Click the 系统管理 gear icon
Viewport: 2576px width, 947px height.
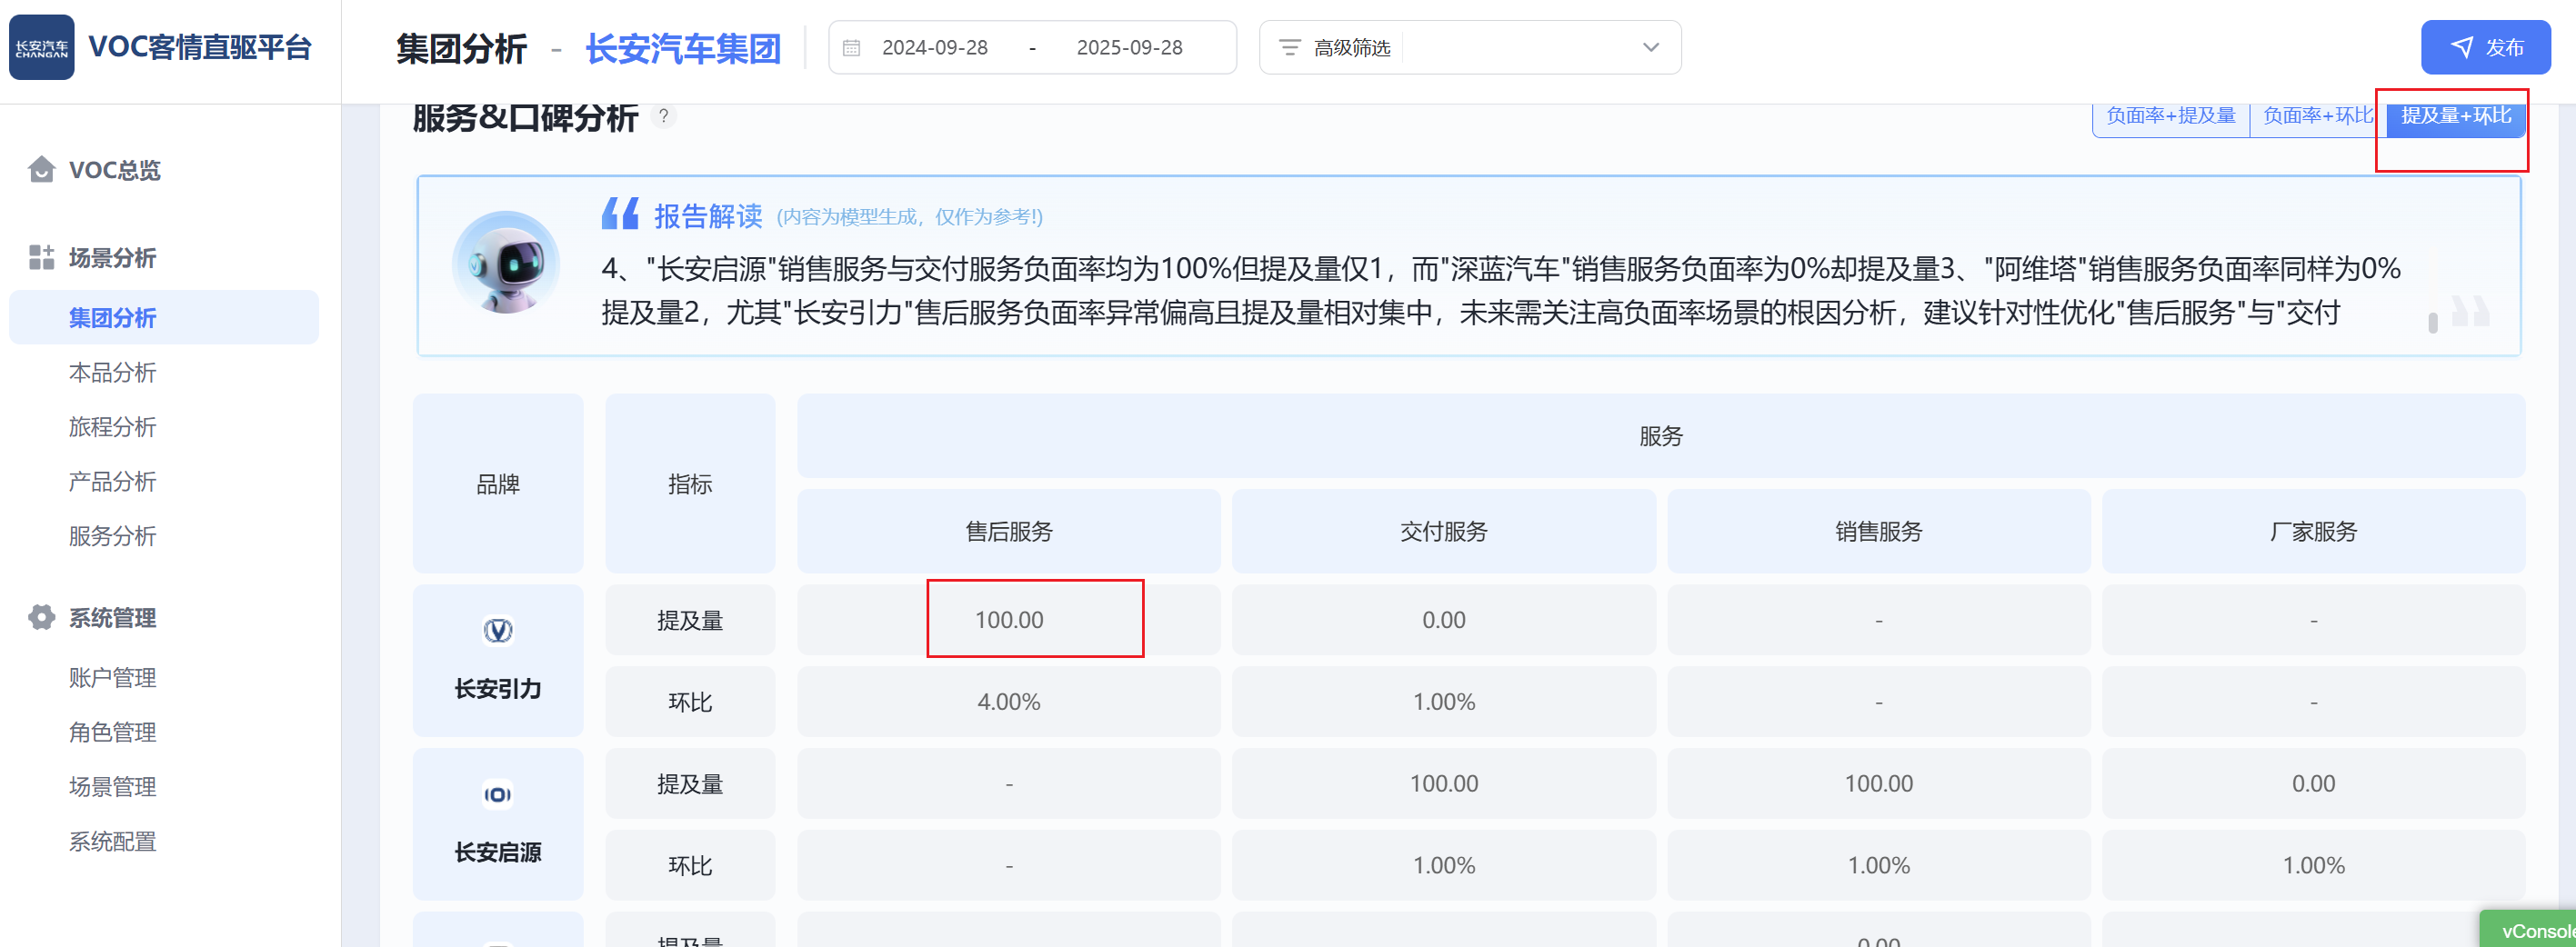[x=41, y=618]
